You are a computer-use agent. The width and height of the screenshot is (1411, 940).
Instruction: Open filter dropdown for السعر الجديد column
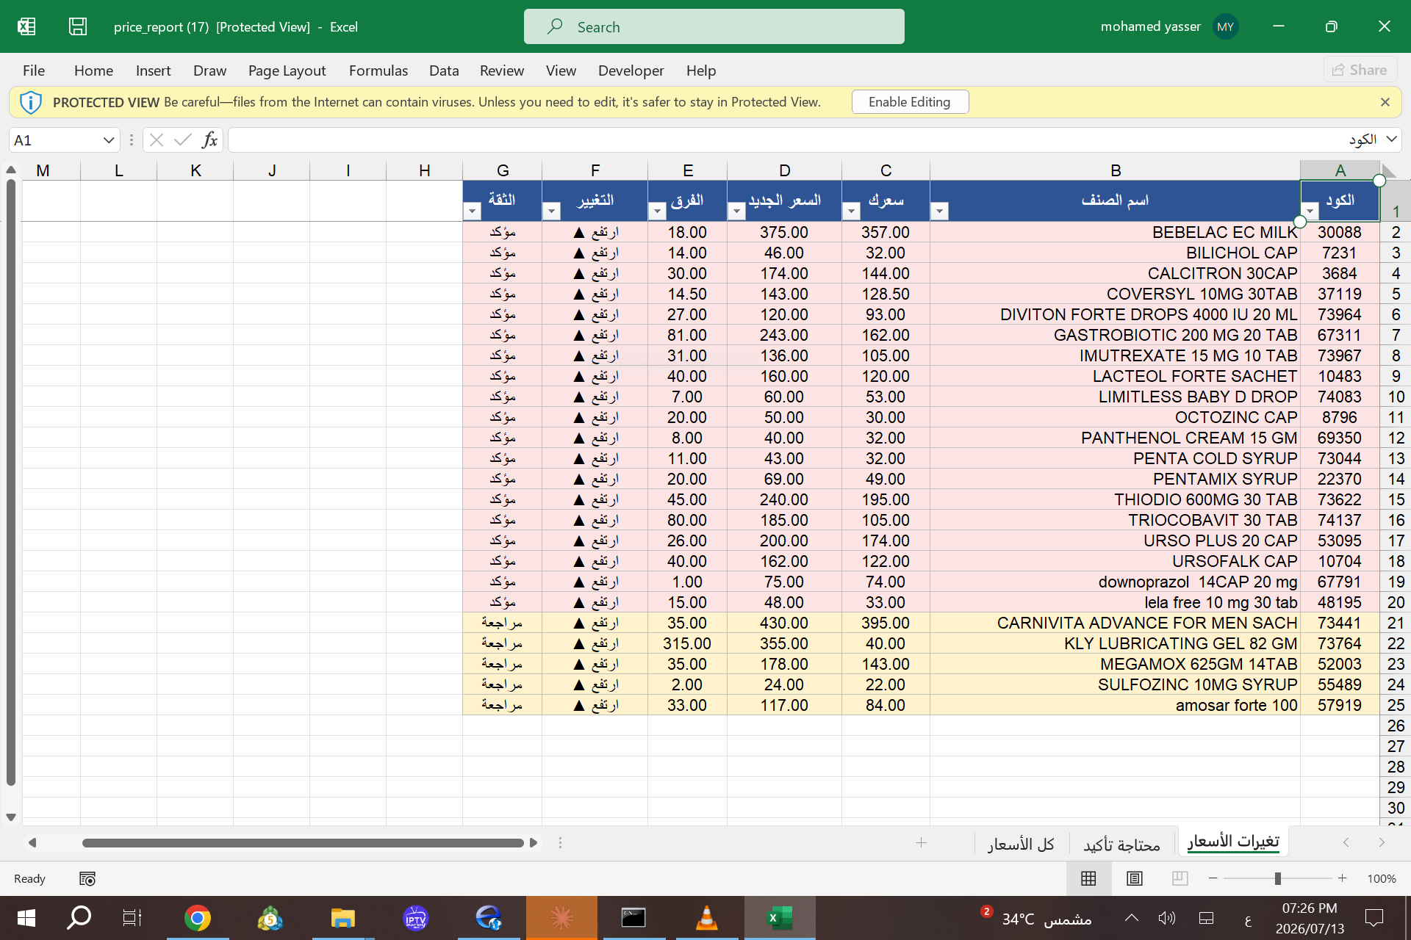point(736,211)
